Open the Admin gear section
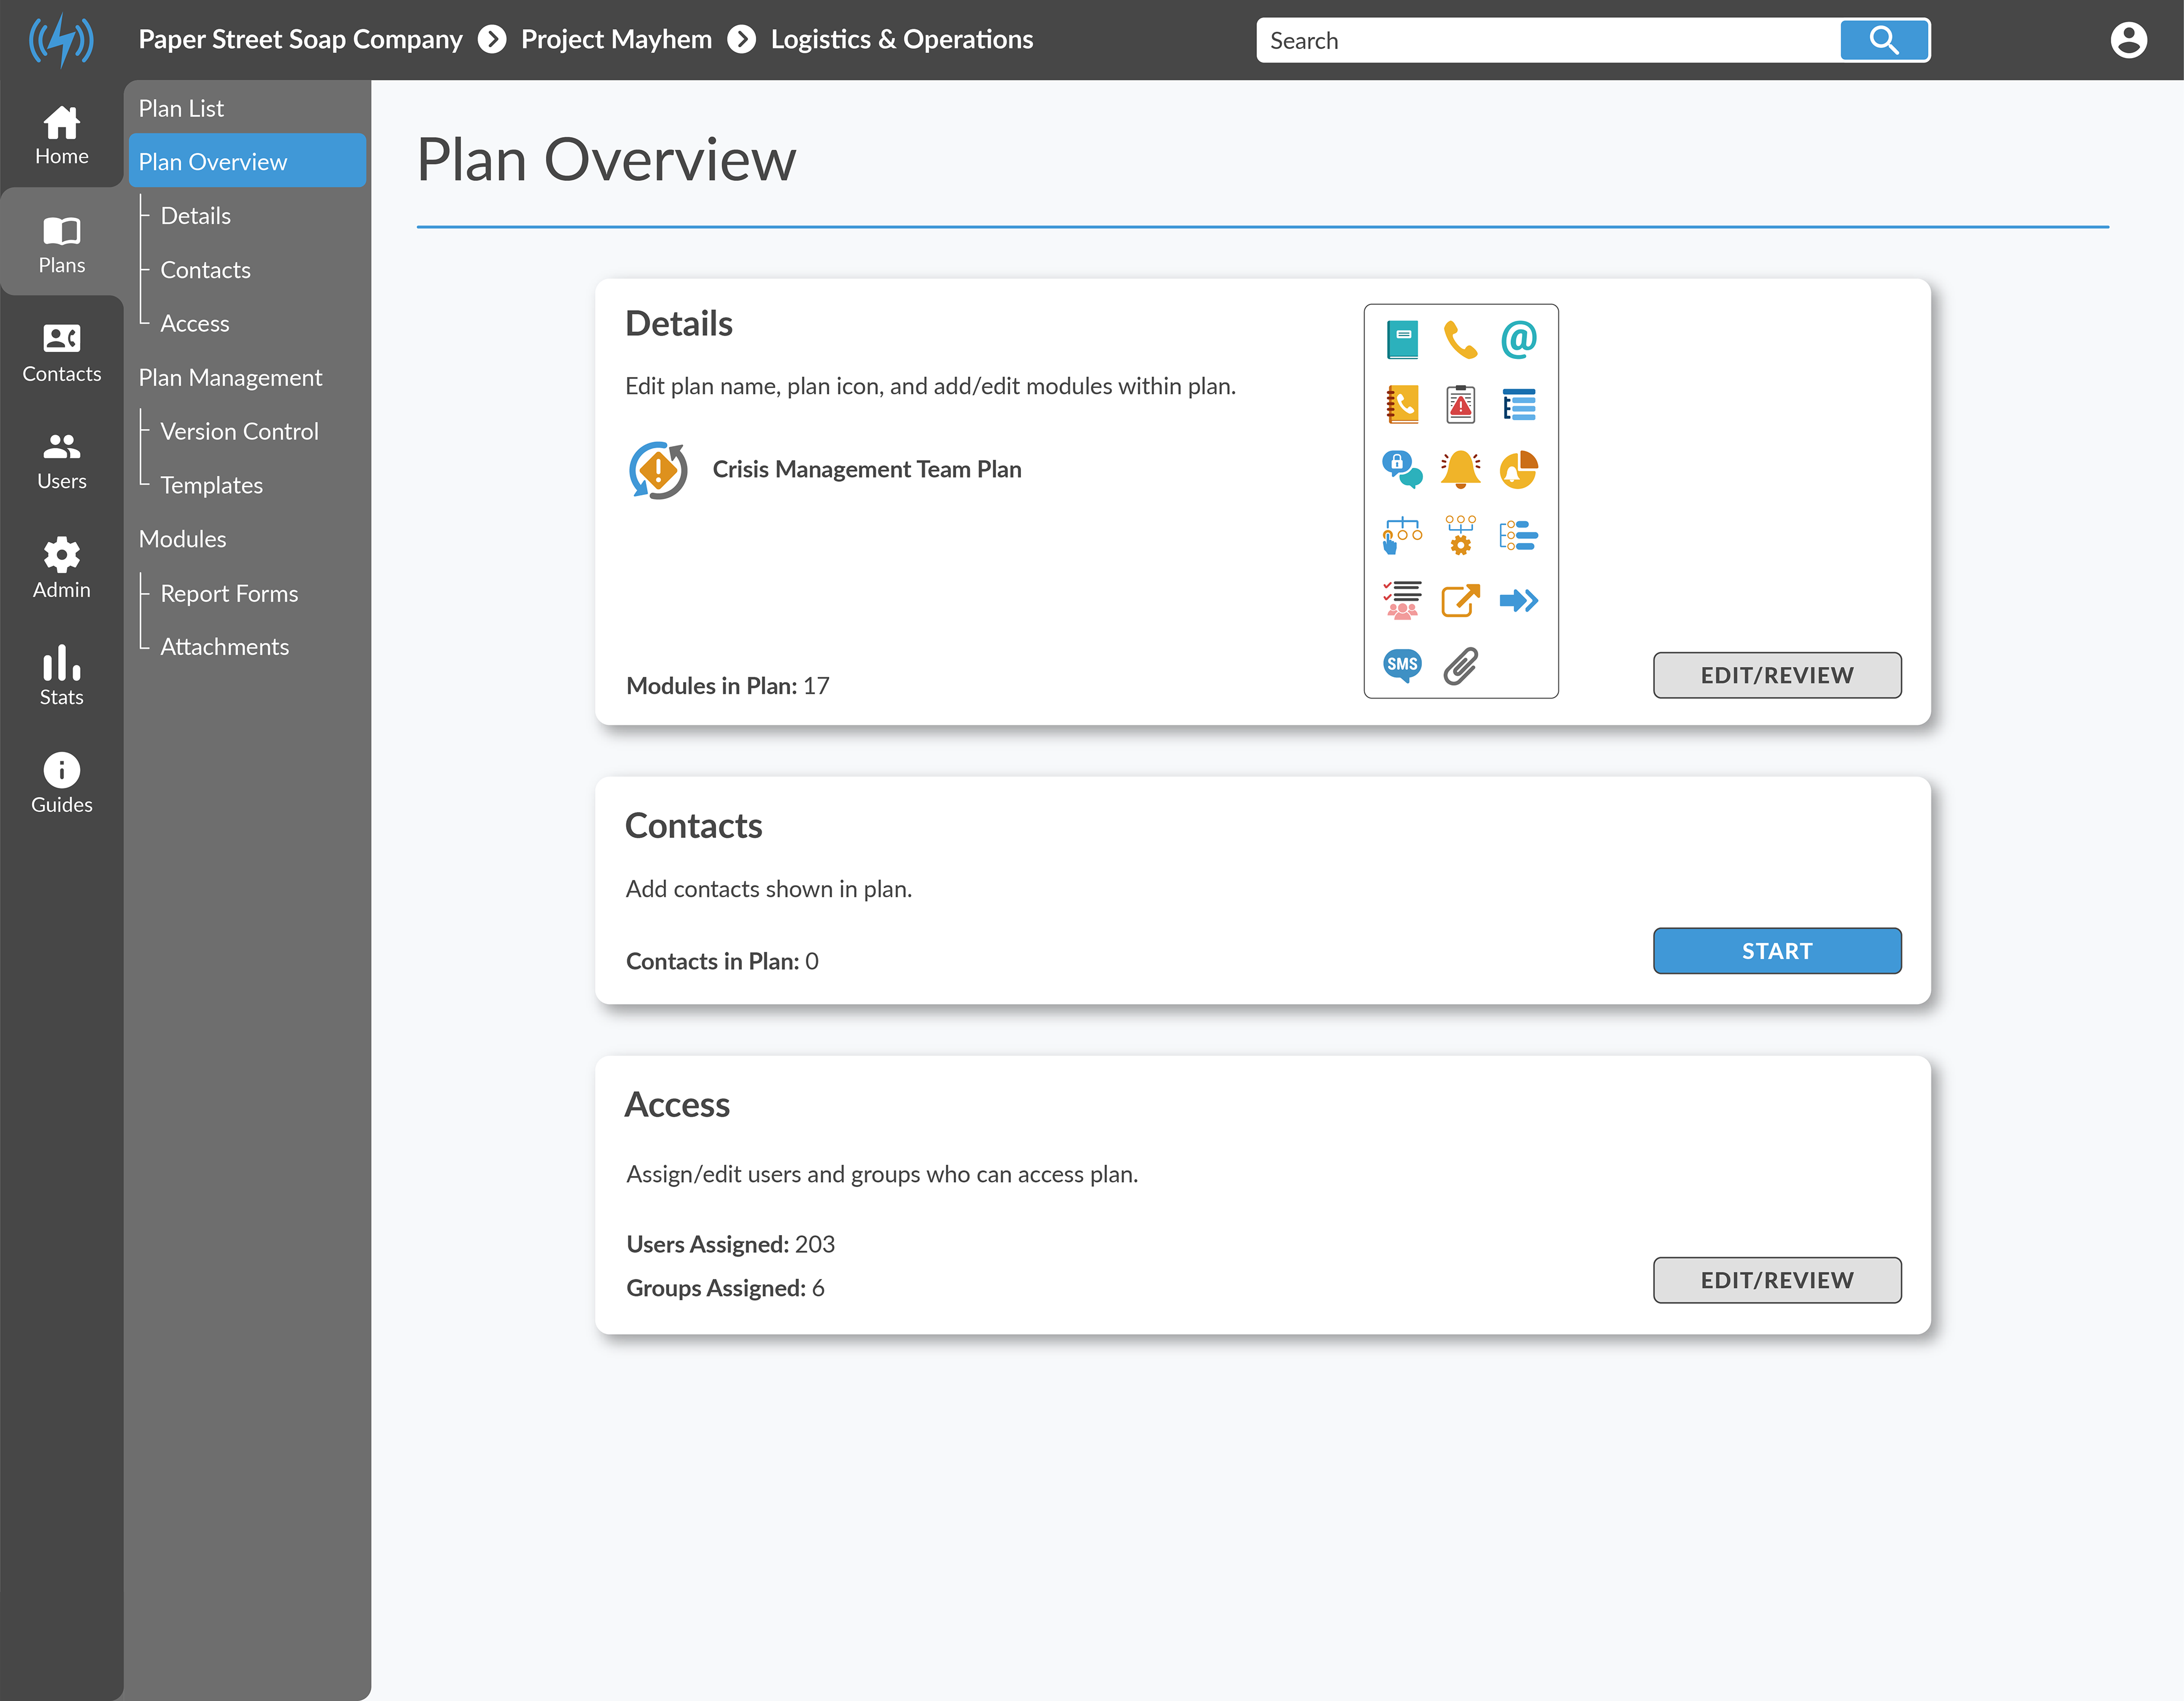The height and width of the screenshot is (1701, 2184). [61, 568]
